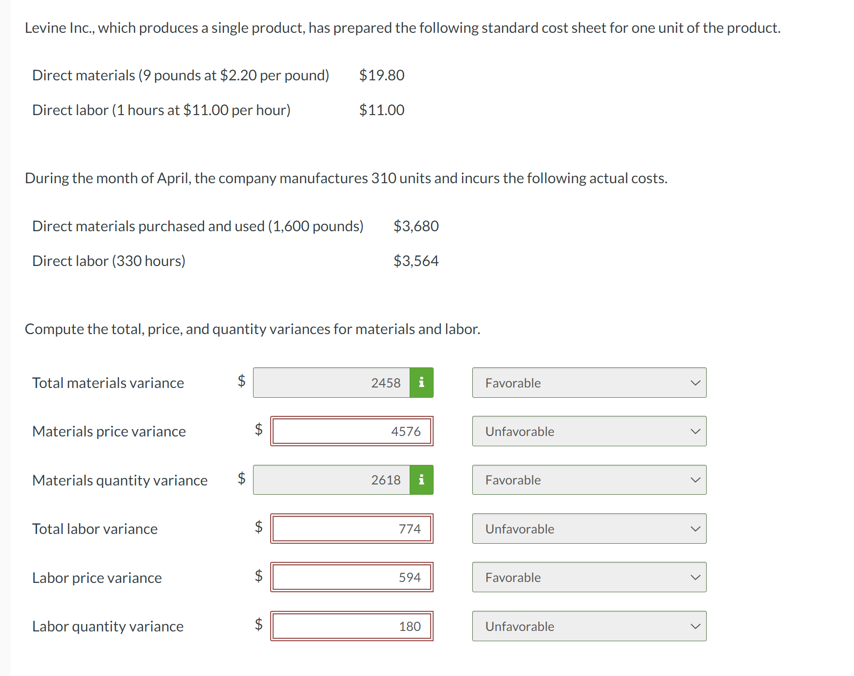The height and width of the screenshot is (676, 854).
Task: Click the $3,680 actual materials cost
Action: click(416, 226)
